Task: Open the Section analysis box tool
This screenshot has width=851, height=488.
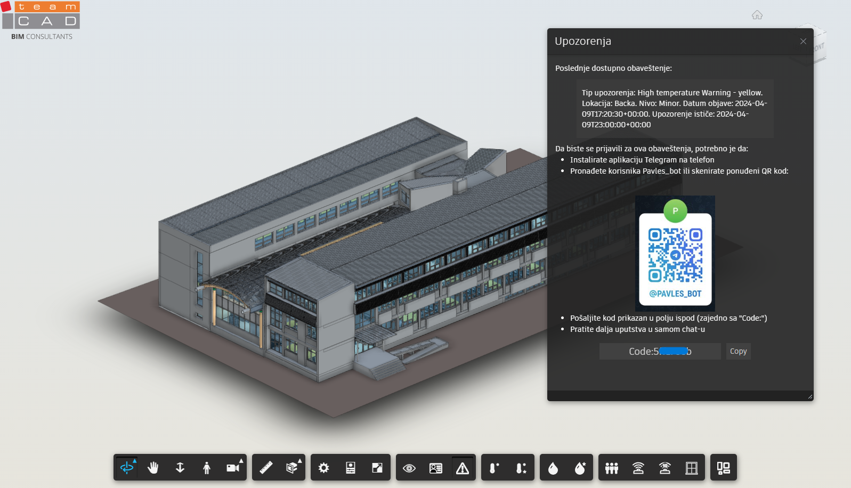Action: pyautogui.click(x=292, y=468)
